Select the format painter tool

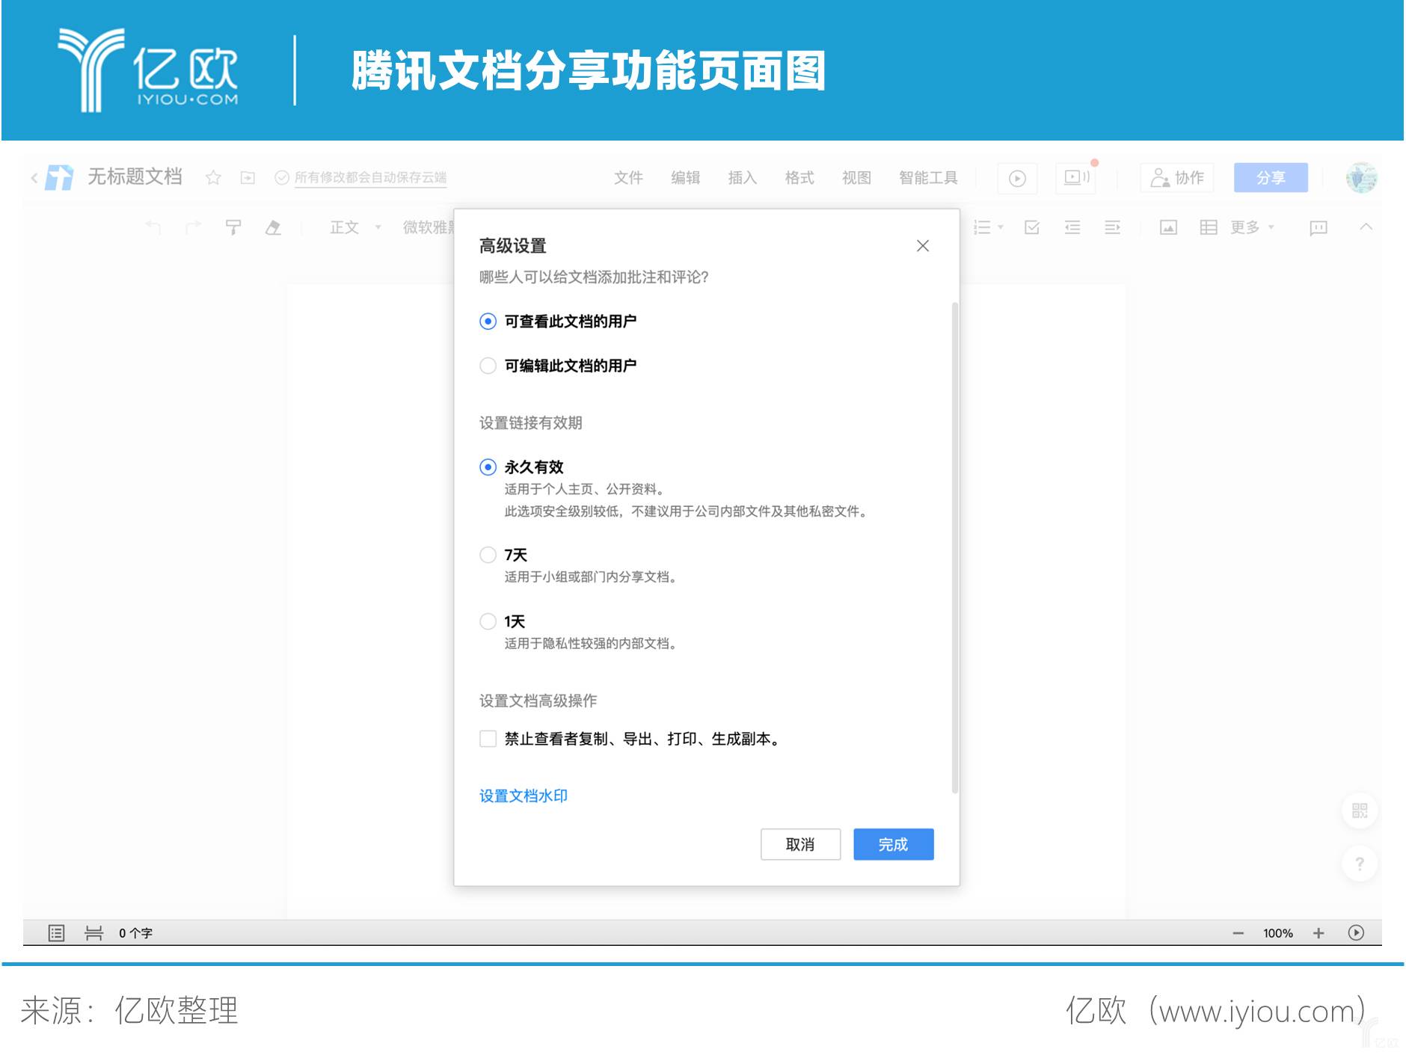pyautogui.click(x=233, y=227)
